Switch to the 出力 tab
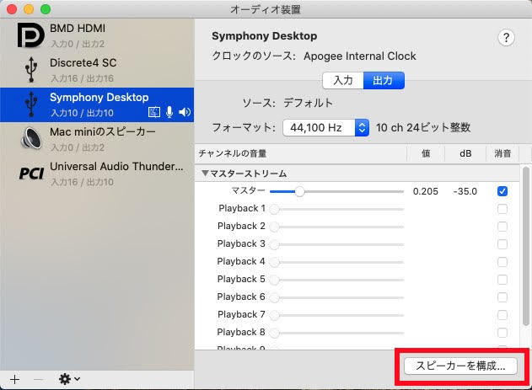Screen dimensions: 532x390 point(384,80)
